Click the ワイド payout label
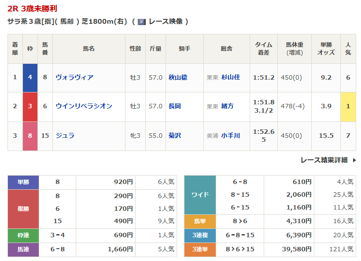 pyautogui.click(x=200, y=195)
